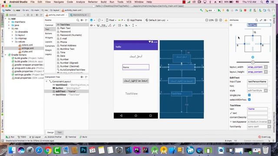278x156 pixels.
Task: Click the Search Everywhere magnifier in main toolbar
Action: (x=269, y=10)
